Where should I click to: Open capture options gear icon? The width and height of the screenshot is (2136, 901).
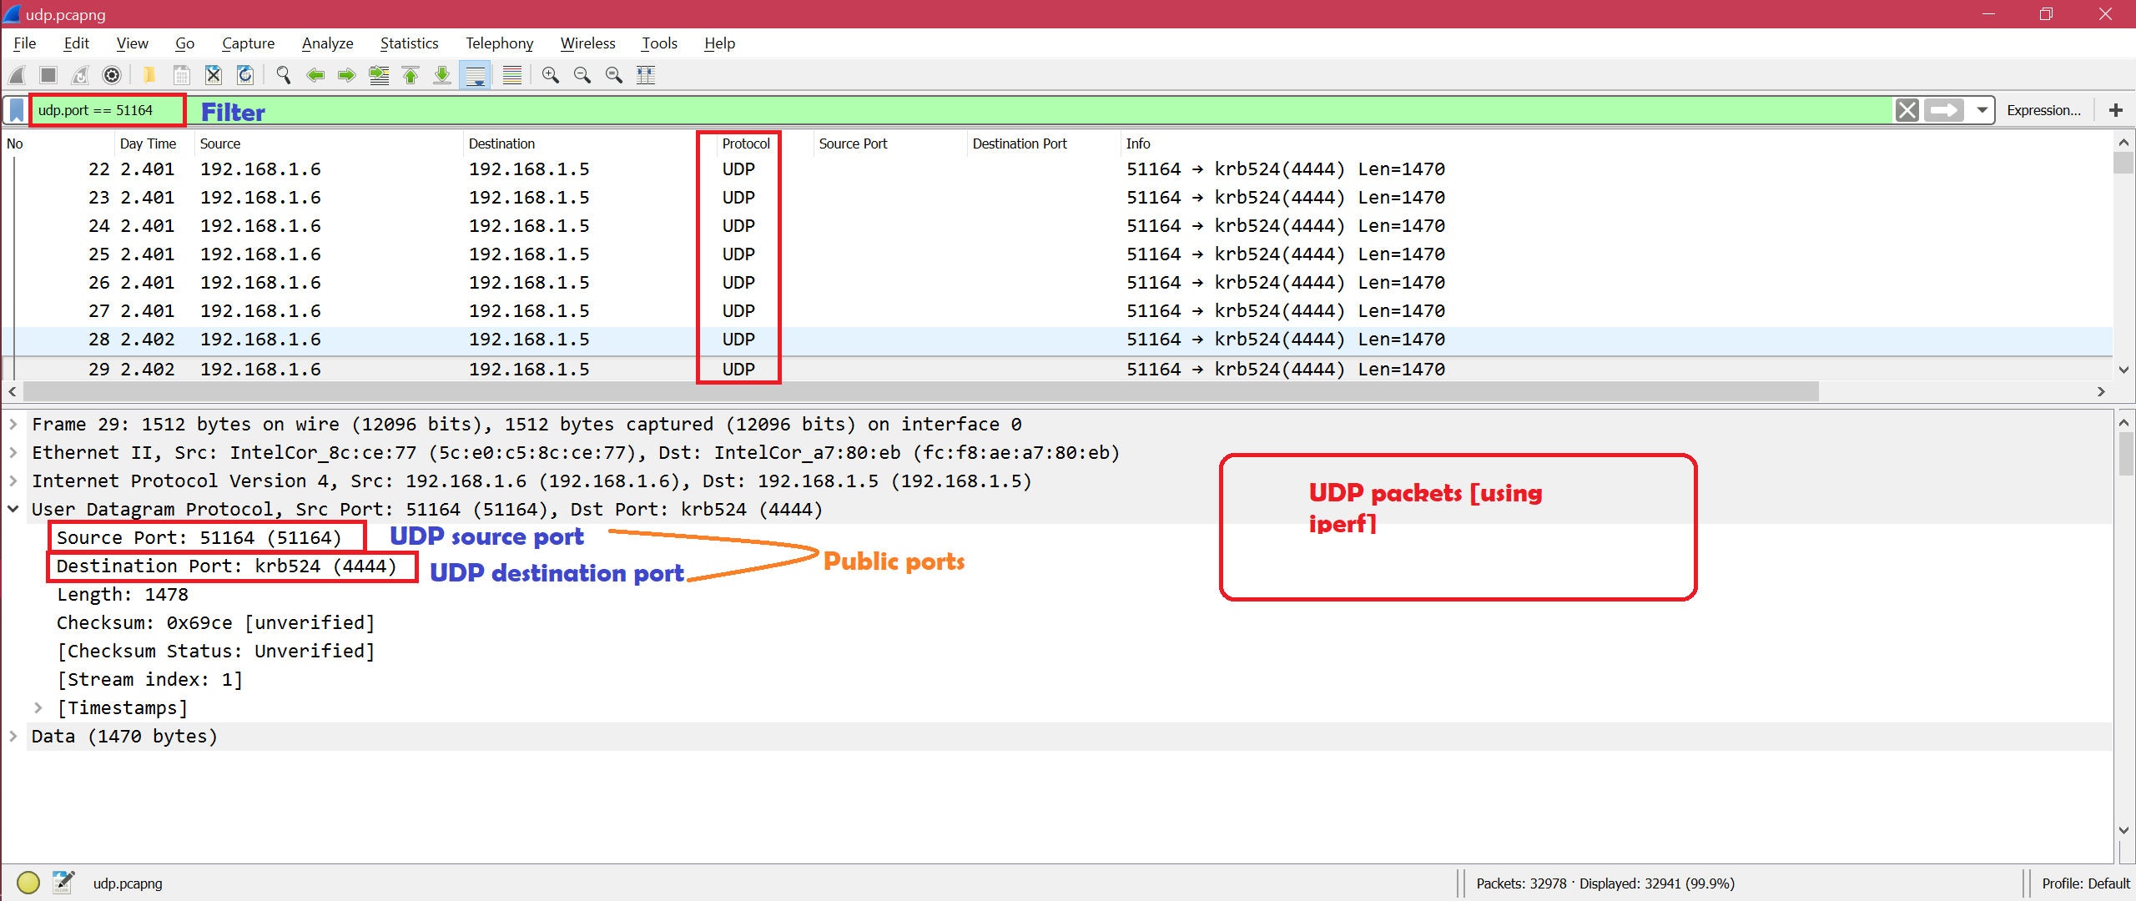(x=111, y=75)
